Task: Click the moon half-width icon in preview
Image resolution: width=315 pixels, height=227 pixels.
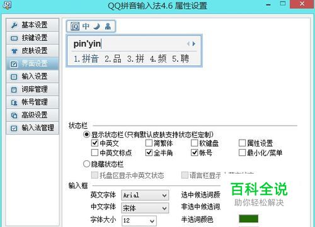Action: pyautogui.click(x=97, y=26)
